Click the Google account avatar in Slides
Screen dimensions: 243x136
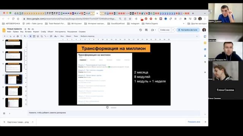click(x=204, y=30)
